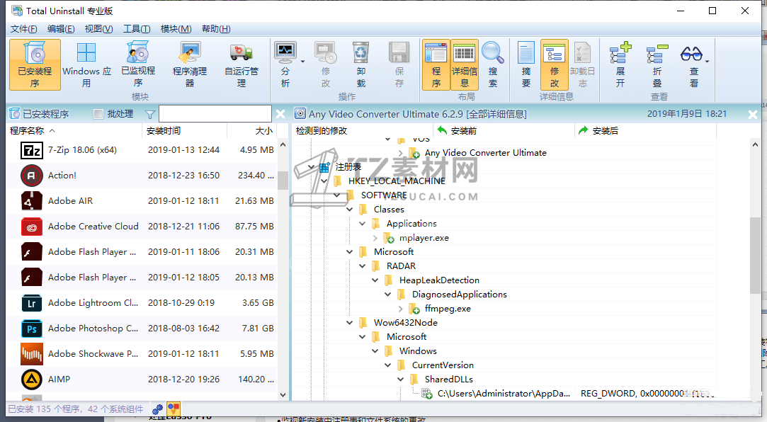Click the filter funnel icon
The width and height of the screenshot is (767, 422).
pos(150,115)
